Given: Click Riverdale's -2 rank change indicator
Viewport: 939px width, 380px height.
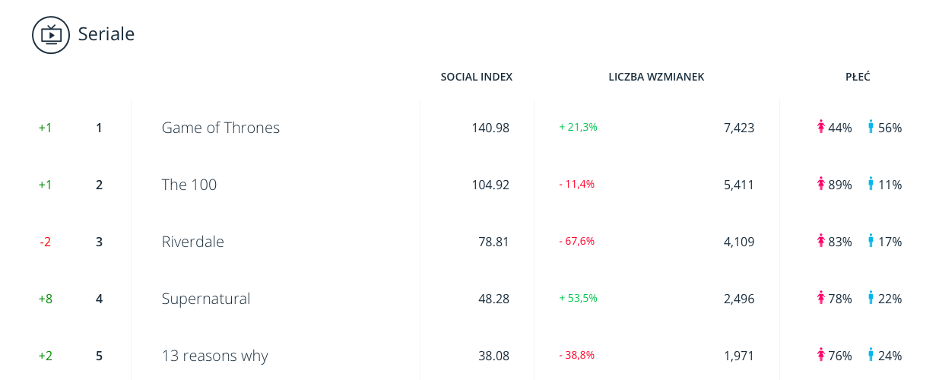Looking at the screenshot, I should tap(46, 242).
